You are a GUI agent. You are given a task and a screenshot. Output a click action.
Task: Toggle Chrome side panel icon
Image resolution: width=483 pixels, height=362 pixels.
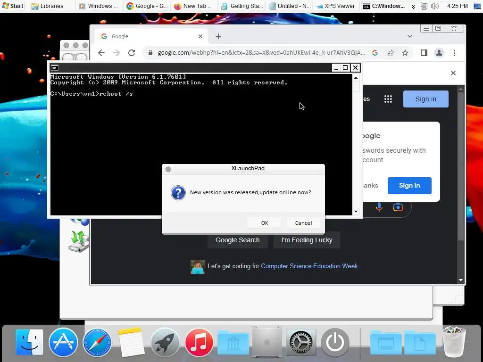pos(424,53)
